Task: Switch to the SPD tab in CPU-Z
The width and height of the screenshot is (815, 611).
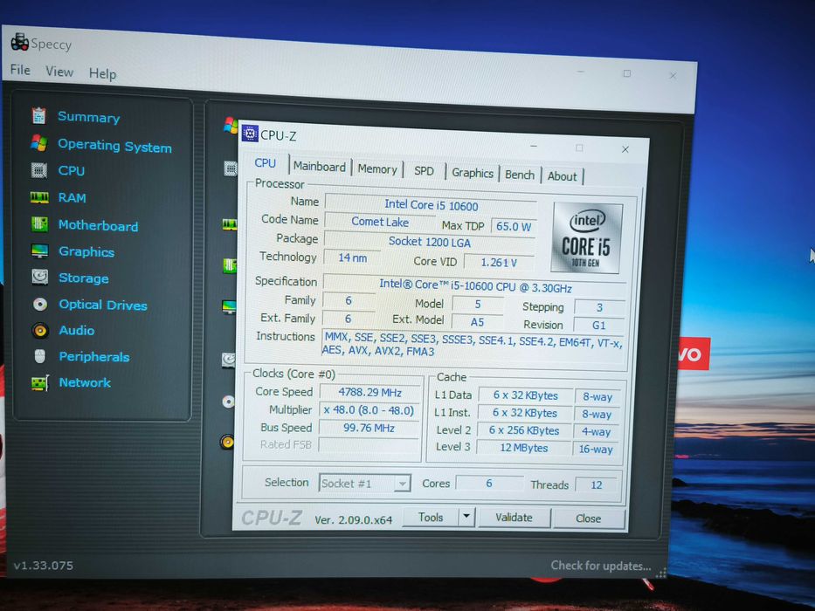Action: tap(425, 171)
